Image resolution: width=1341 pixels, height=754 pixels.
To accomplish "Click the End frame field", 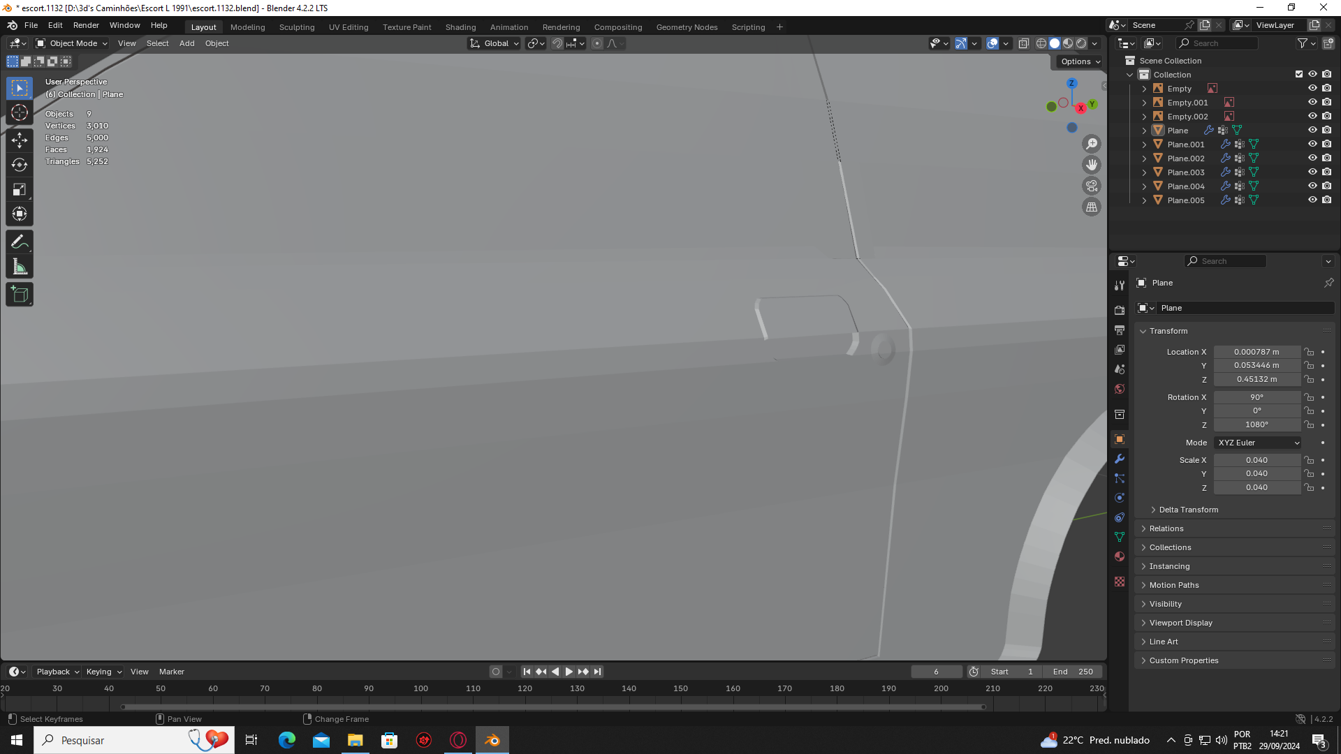I will [x=1073, y=672].
